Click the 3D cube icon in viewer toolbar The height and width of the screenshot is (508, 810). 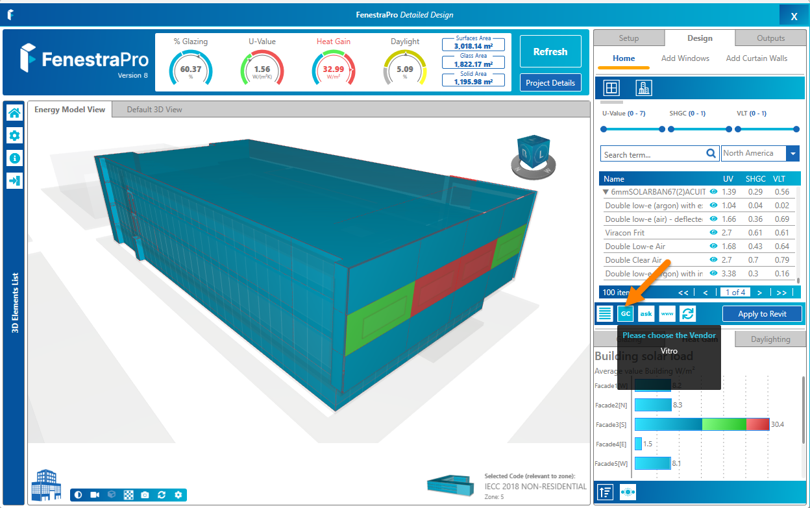coord(112,495)
